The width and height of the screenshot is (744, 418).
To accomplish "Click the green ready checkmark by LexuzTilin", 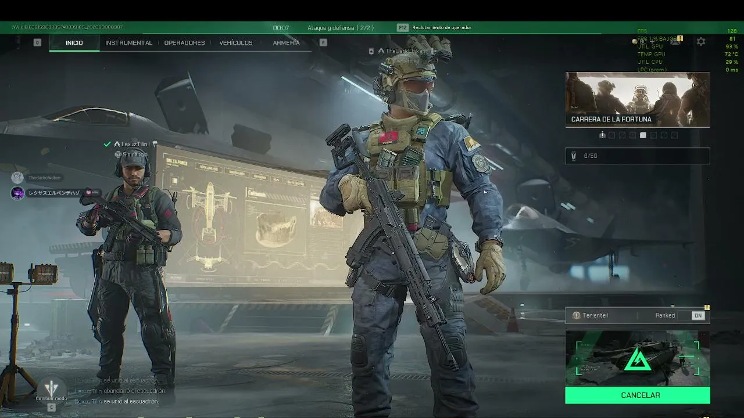I will [x=107, y=144].
